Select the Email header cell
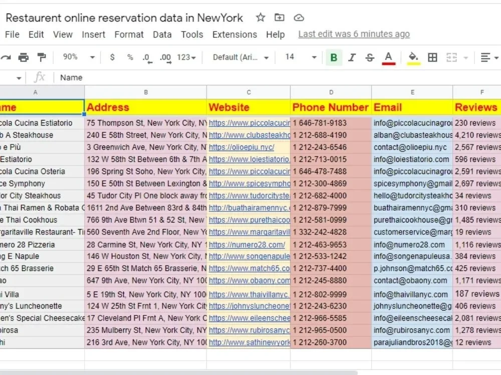Screen dimensions: 501x375 tap(412, 107)
